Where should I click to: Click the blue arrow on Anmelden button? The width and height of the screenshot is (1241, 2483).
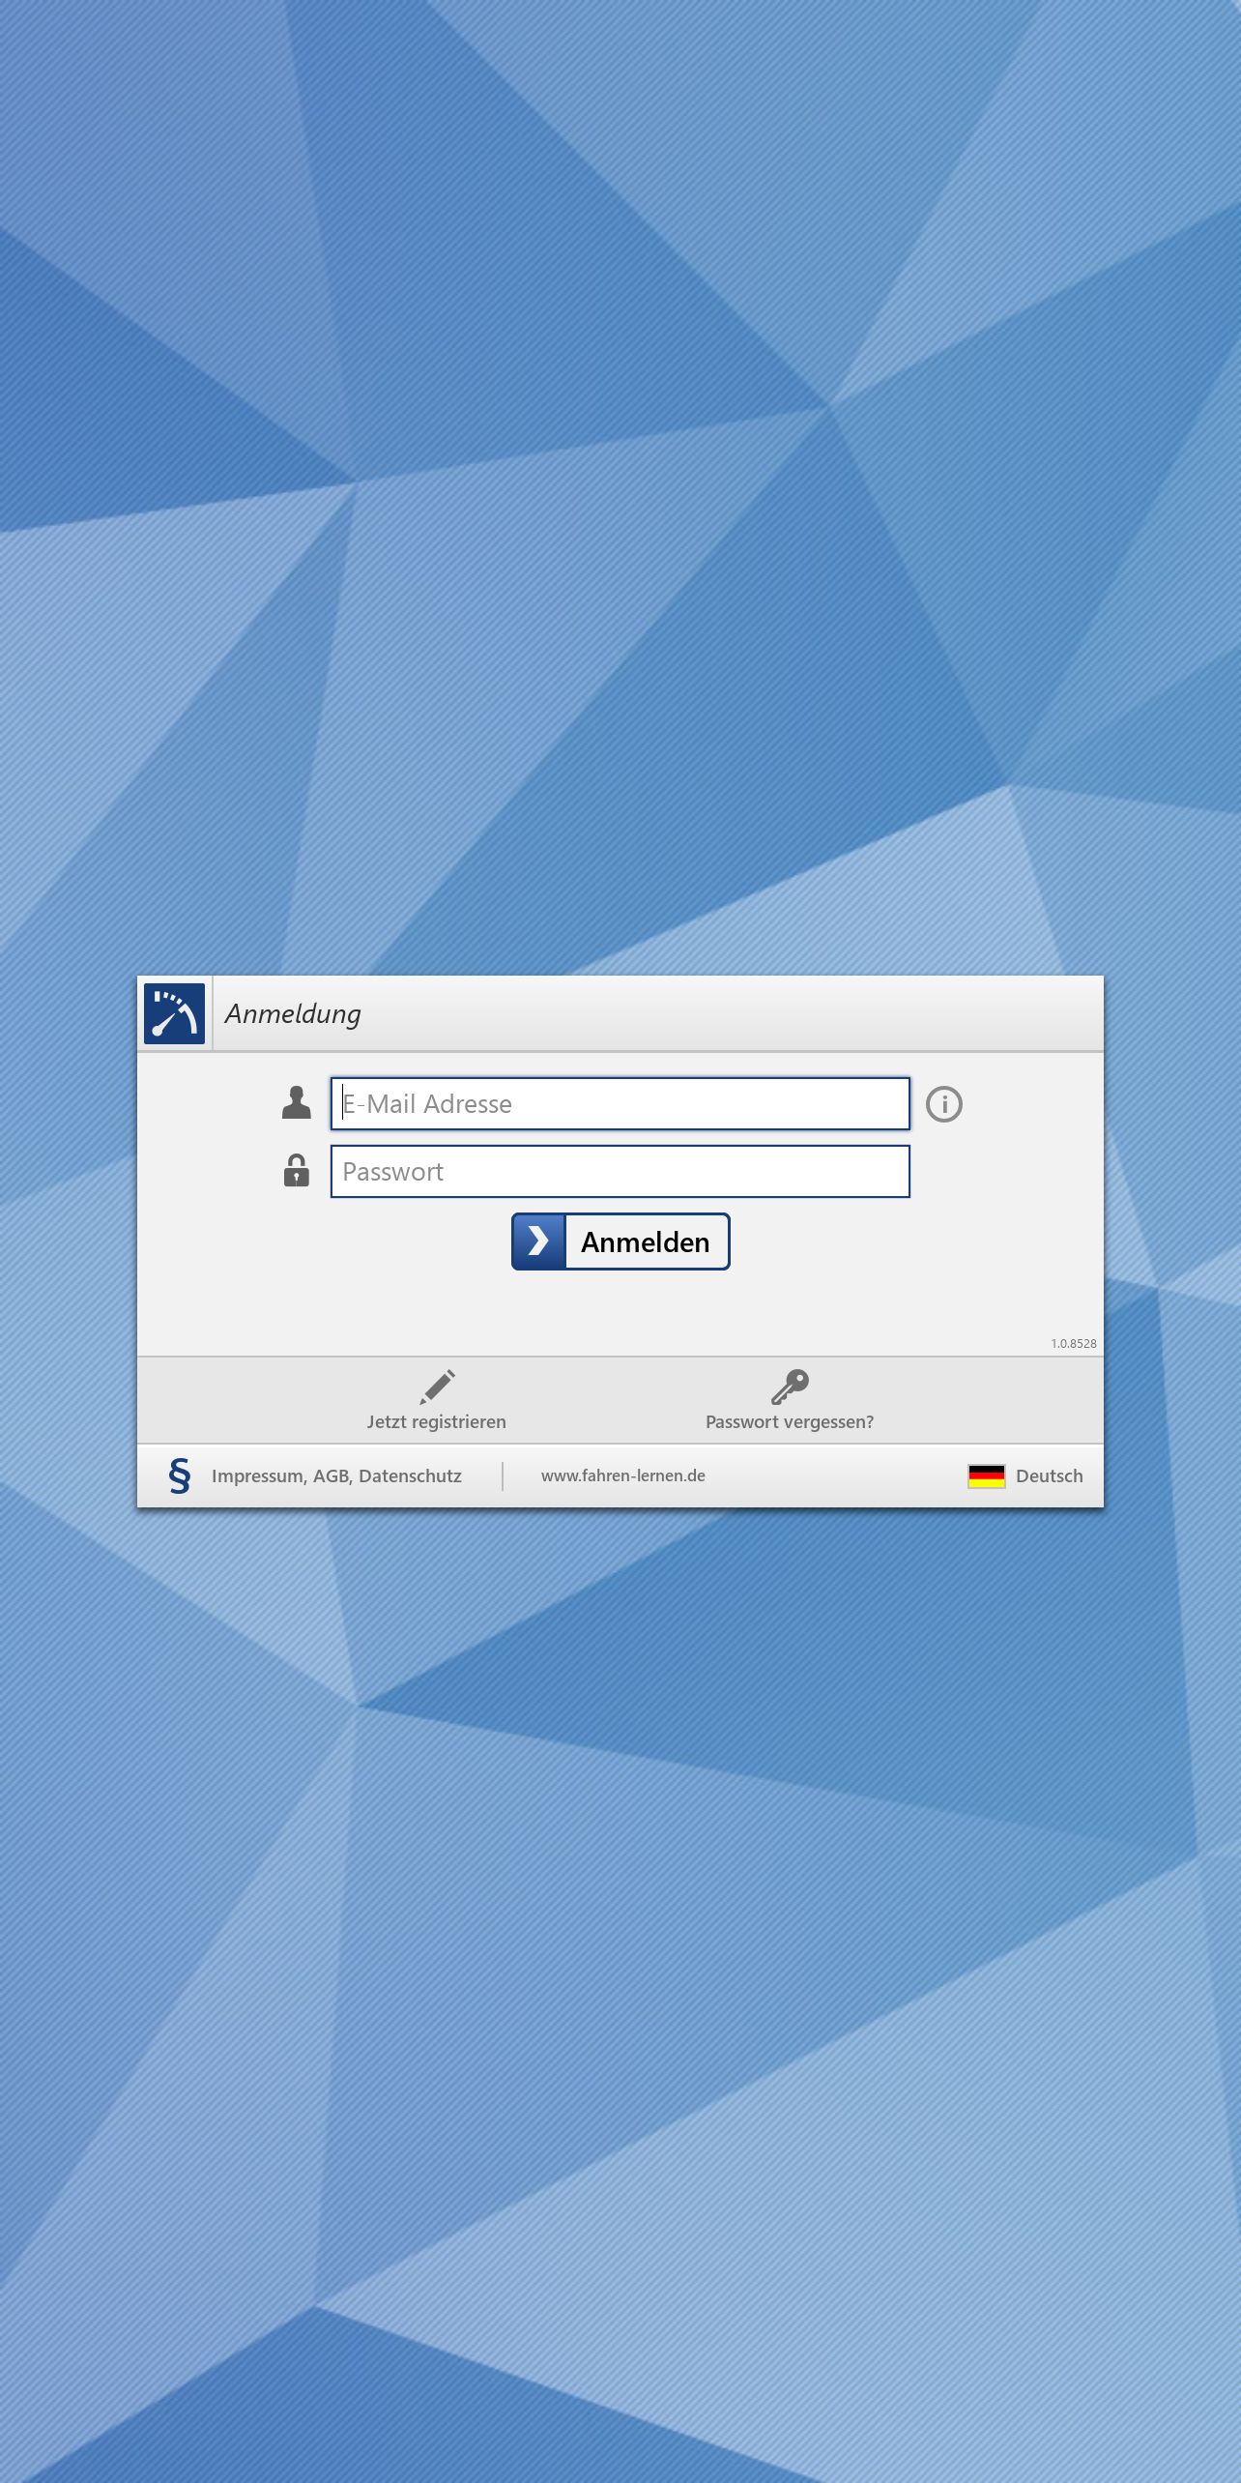[538, 1241]
